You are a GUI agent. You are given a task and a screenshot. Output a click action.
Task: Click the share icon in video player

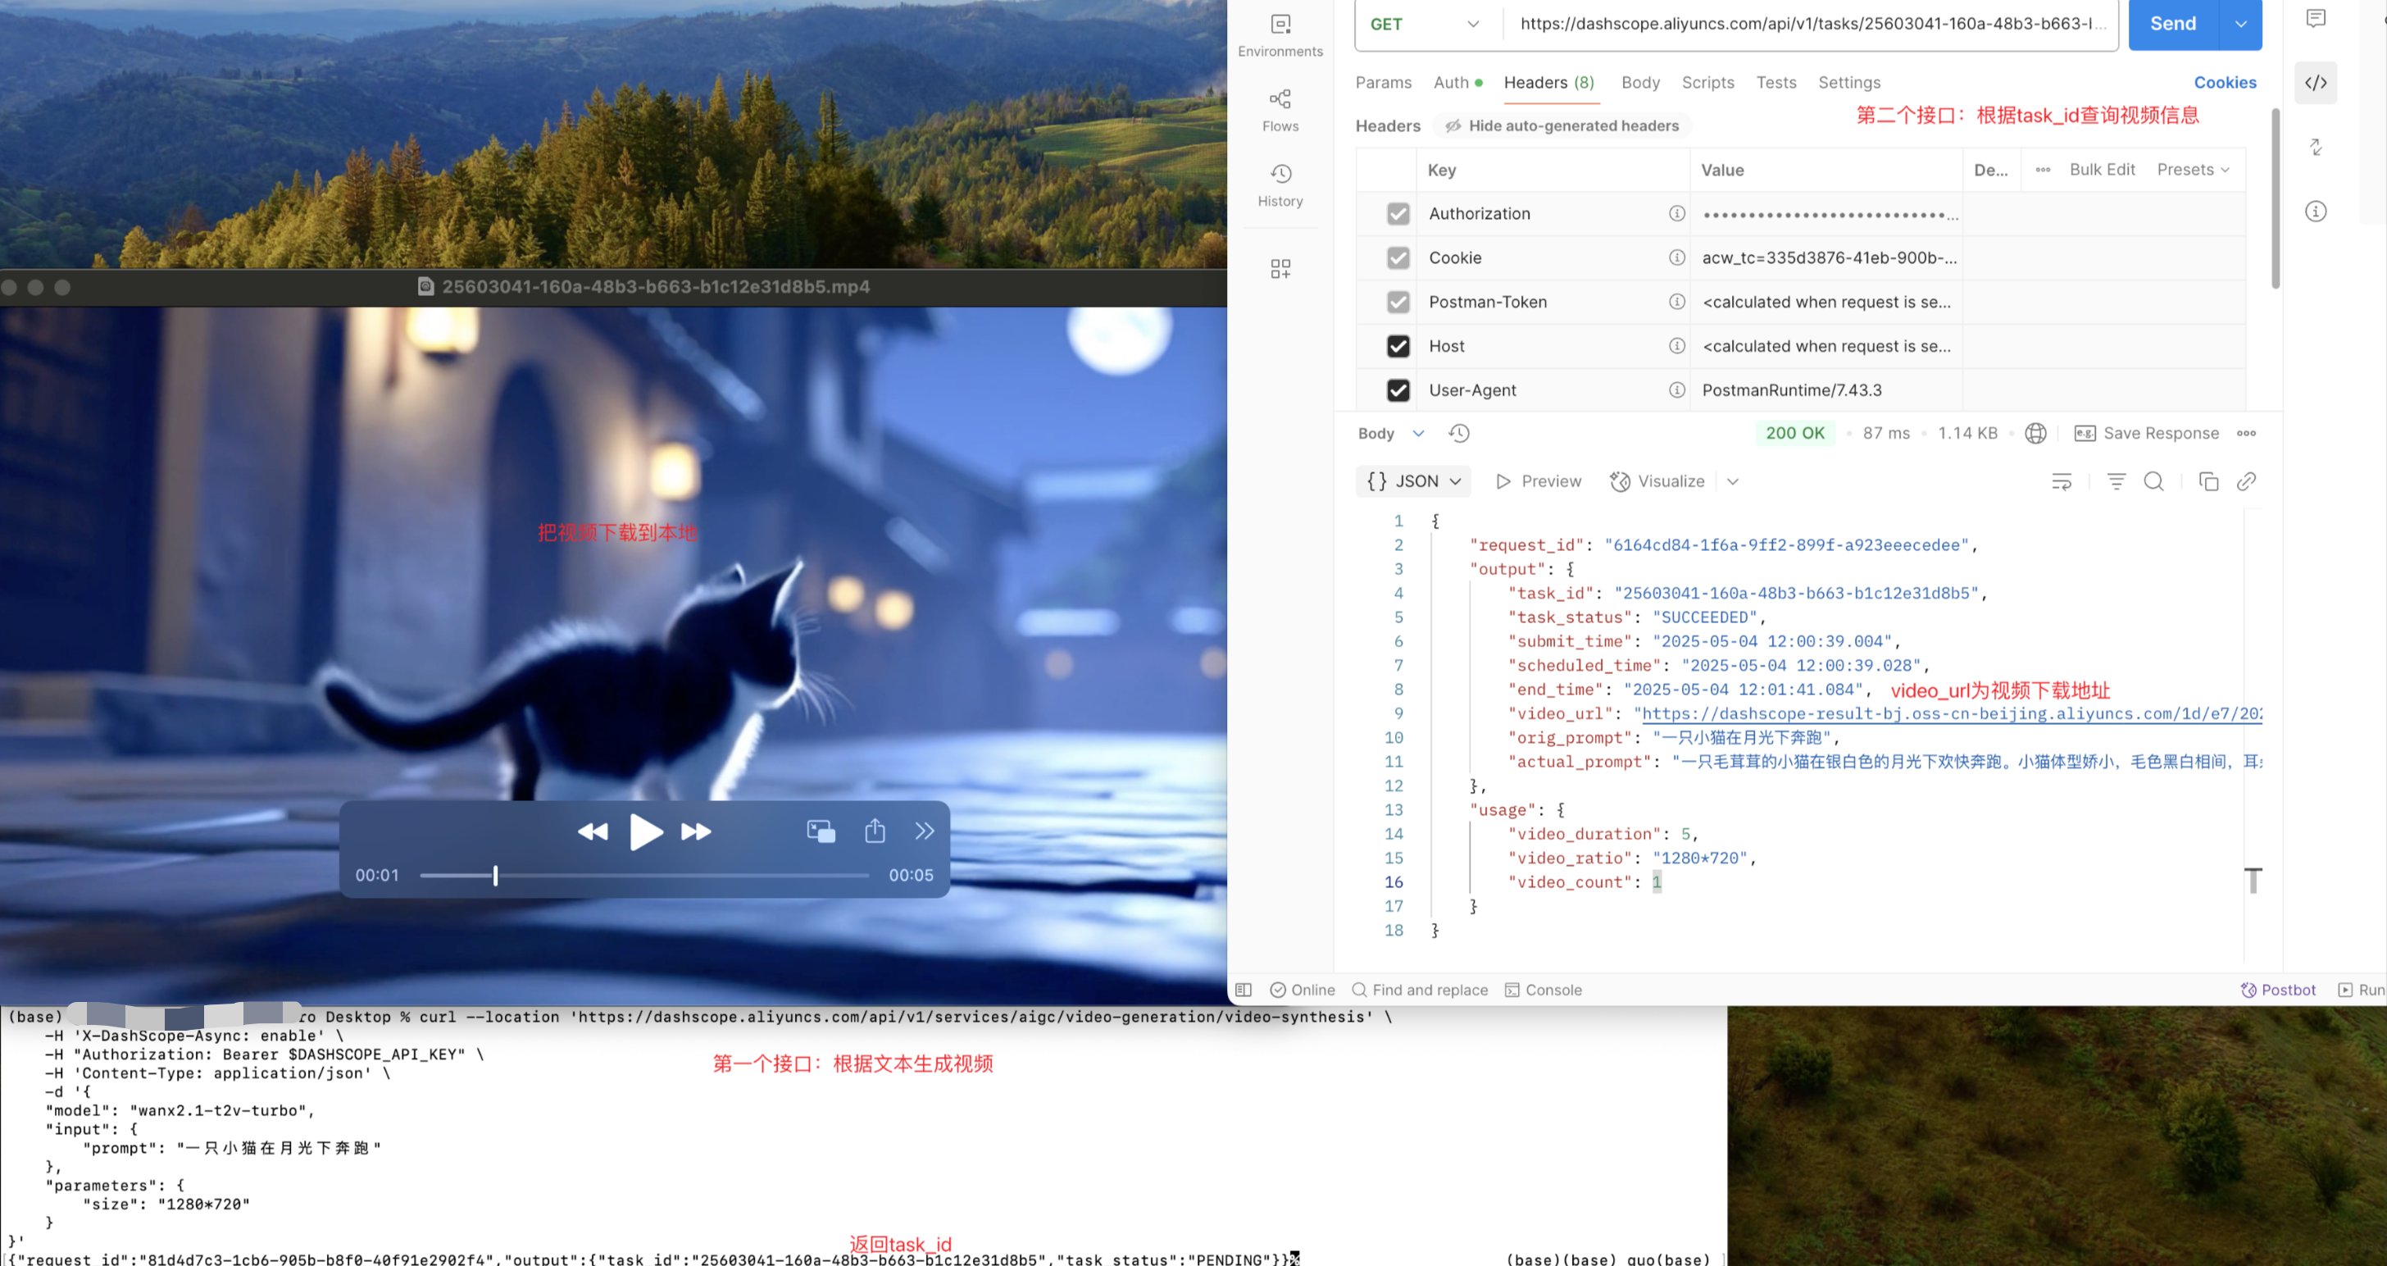(874, 831)
